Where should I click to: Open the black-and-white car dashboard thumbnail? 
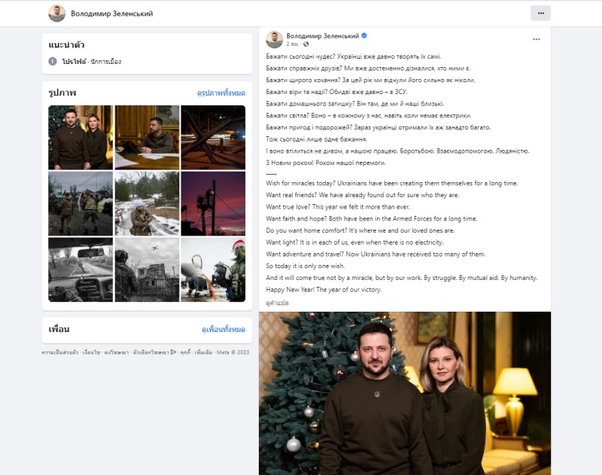pos(80,269)
